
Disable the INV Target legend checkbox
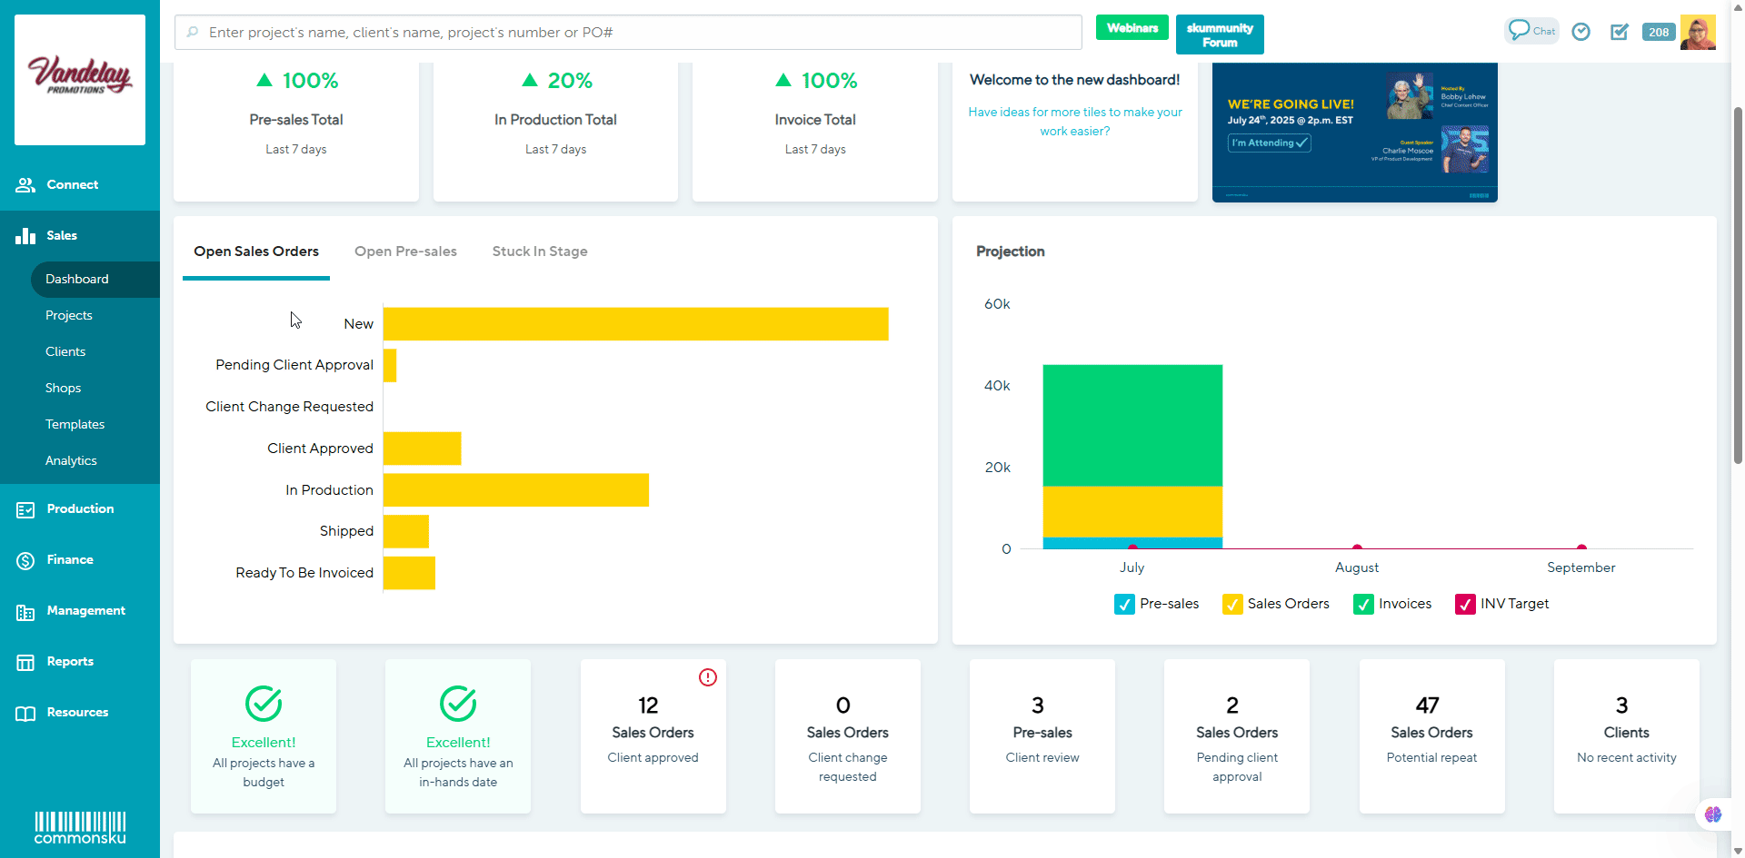pyautogui.click(x=1465, y=605)
